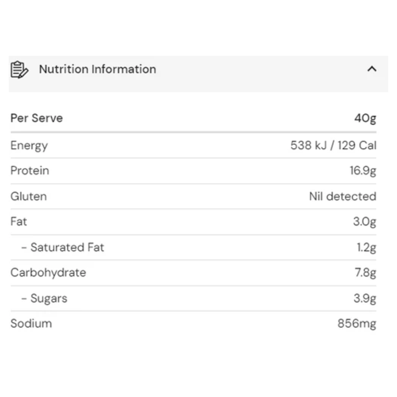The height and width of the screenshot is (397, 397).
Task: Click the Carbohydrate row label
Action: (x=49, y=273)
